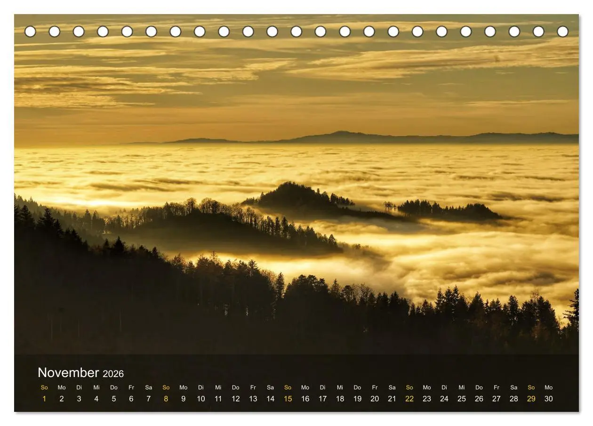The height and width of the screenshot is (426, 593).
Task: Click the 'November' month title
Action: pyautogui.click(x=68, y=373)
